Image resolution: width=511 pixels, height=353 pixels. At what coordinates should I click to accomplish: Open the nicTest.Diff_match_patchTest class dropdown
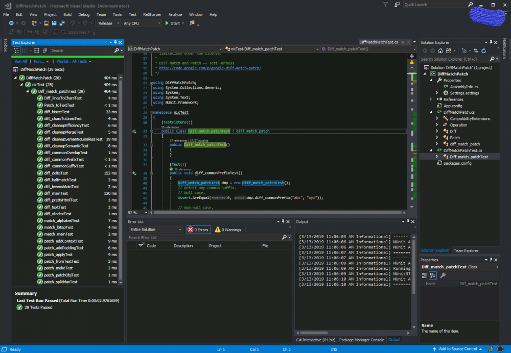tap(271, 49)
